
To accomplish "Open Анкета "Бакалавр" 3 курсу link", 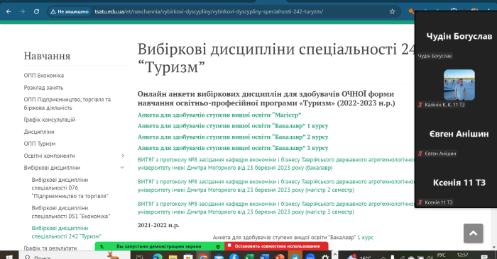I will tap(233, 148).
